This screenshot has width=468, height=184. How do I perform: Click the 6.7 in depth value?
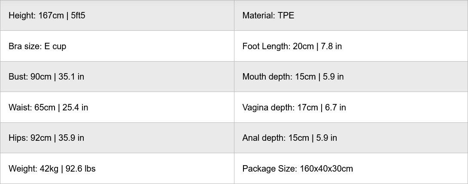(x=335, y=107)
